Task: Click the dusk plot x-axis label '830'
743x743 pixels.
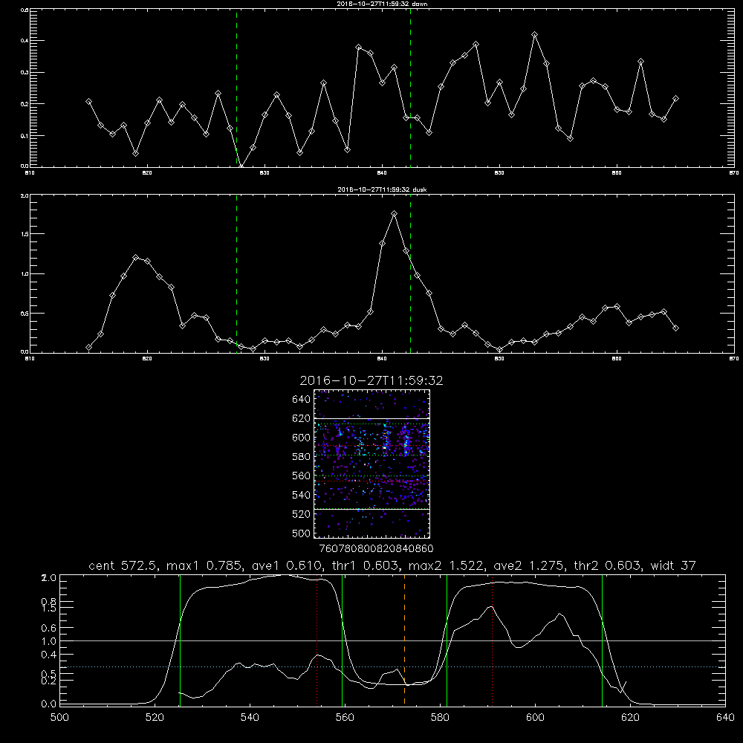Action: (265, 359)
